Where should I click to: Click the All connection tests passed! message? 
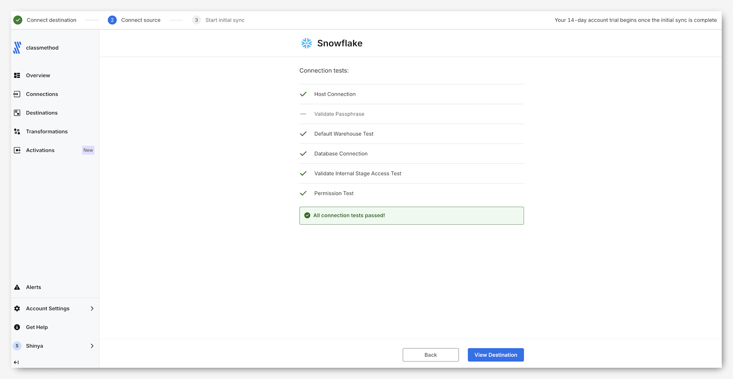[349, 216]
